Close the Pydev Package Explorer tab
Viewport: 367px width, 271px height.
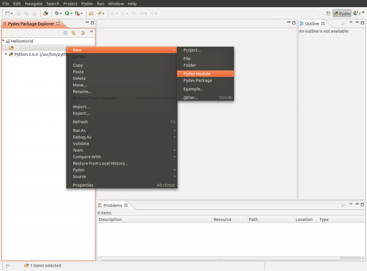[58, 24]
